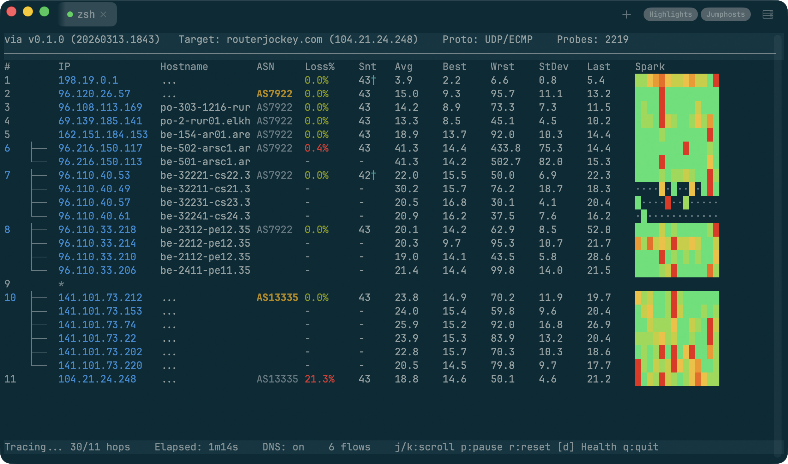Click the AS13335 label on hop 10
This screenshot has height=464, width=788.
(x=277, y=297)
